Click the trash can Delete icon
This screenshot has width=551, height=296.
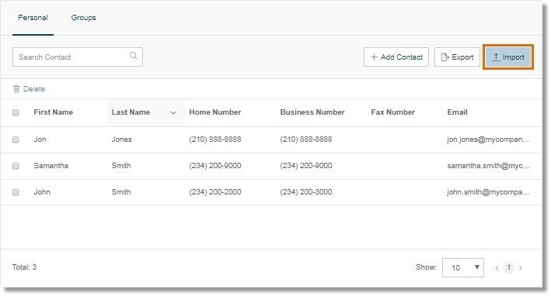click(16, 89)
